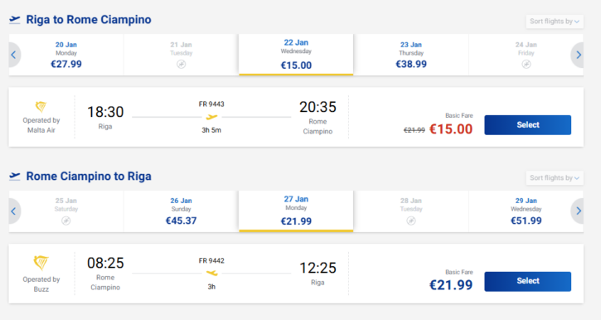This screenshot has height=320, width=601.
Task: Click the Buzz operator harp logo
Action: (x=41, y=263)
